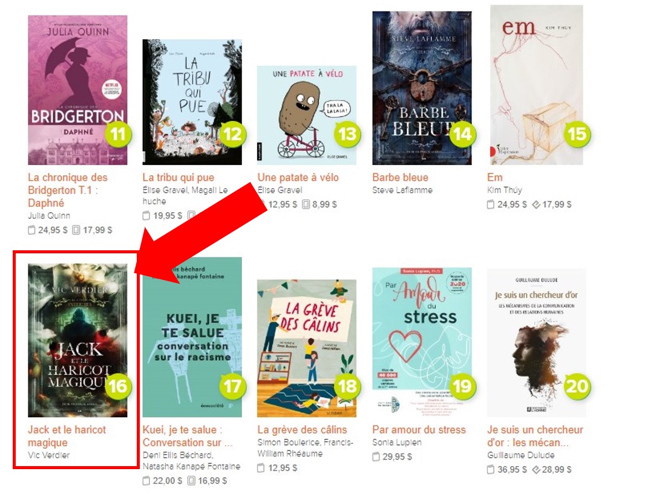656x503 pixels.
Task: Click Jack et le haricot magique cover
Action: pyautogui.click(x=77, y=340)
